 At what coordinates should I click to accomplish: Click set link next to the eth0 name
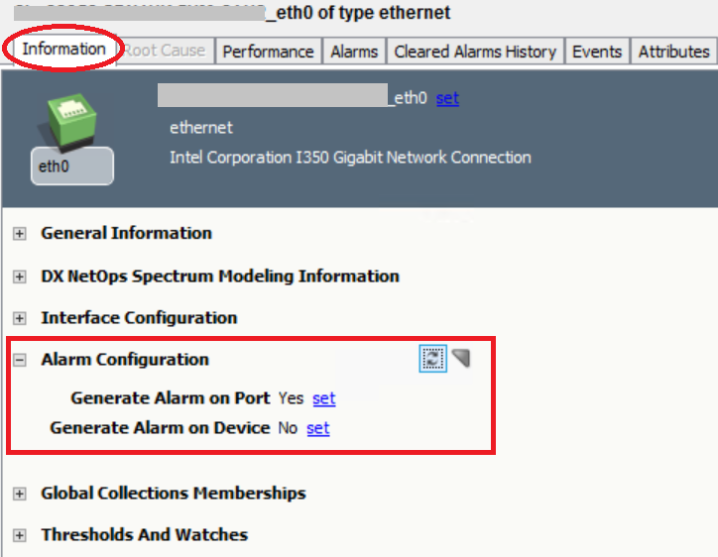(x=447, y=98)
